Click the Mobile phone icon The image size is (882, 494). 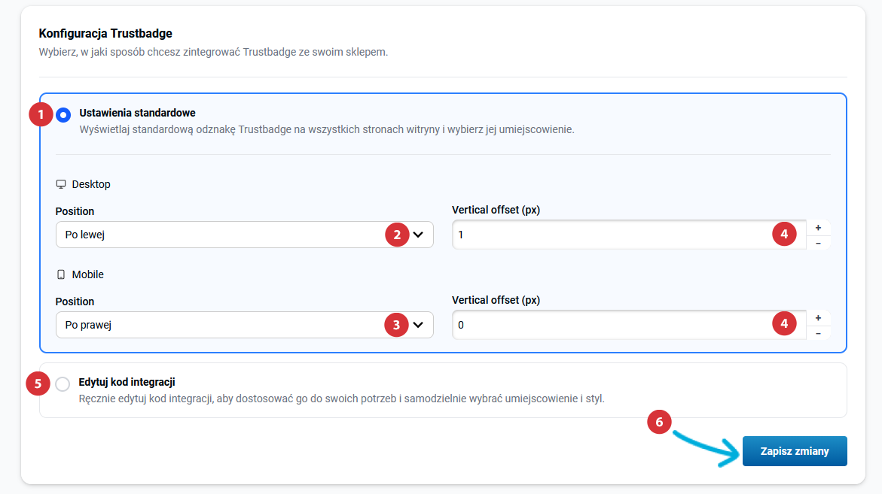[61, 274]
